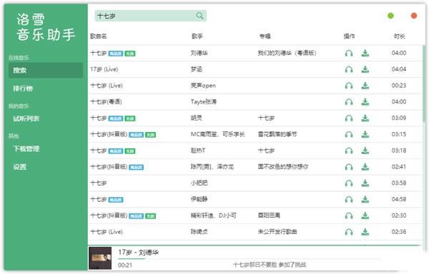Download 十七岁 (Live) by 陈绮贞
Image resolution: width=429 pixels, height=274 pixels.
pos(365,232)
